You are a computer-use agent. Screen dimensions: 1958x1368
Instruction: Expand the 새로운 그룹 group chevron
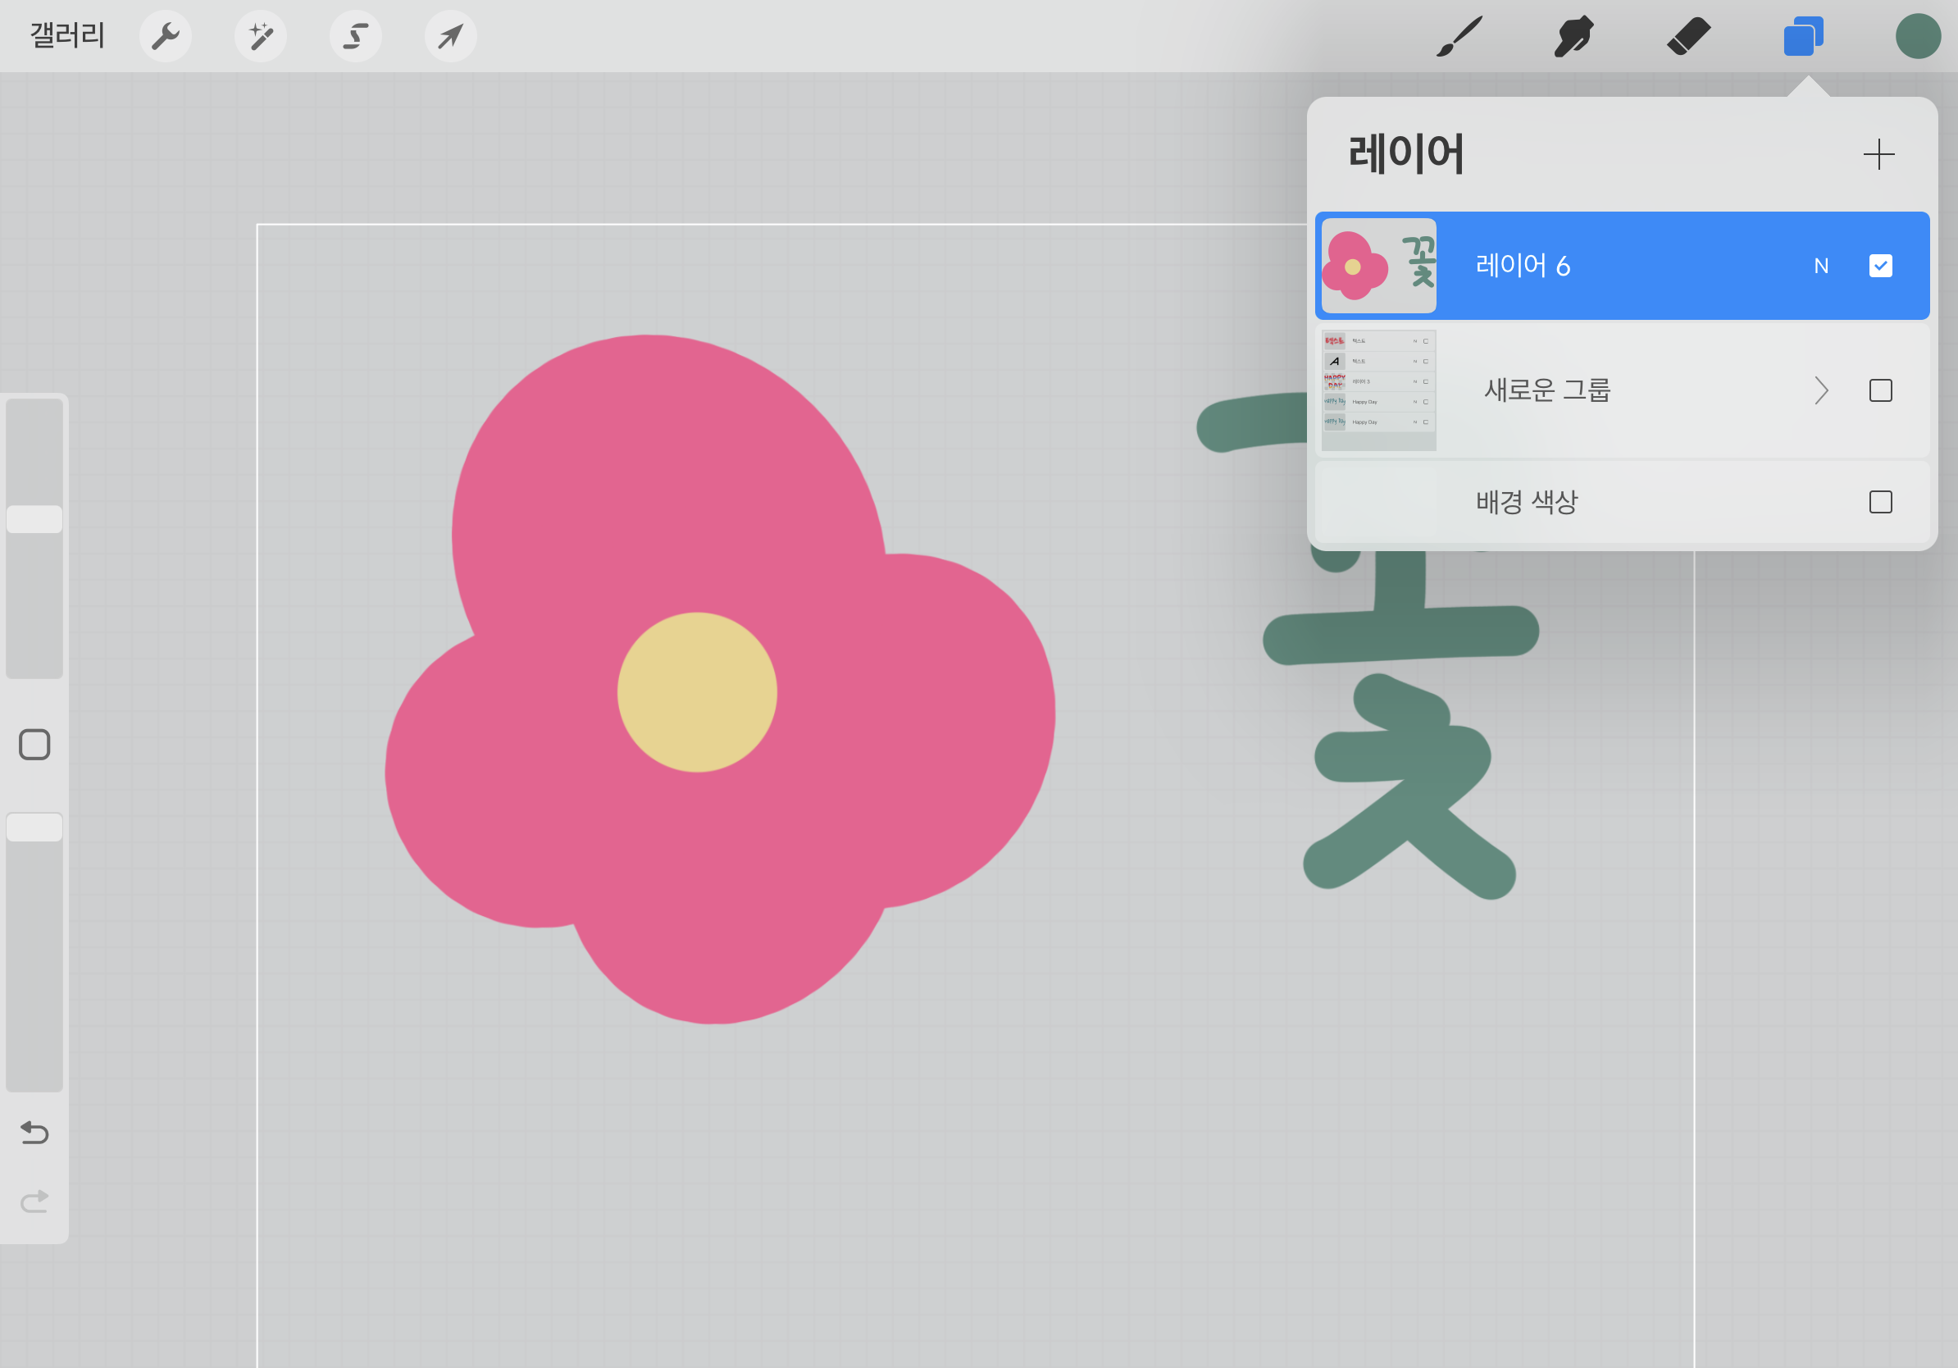click(x=1822, y=390)
